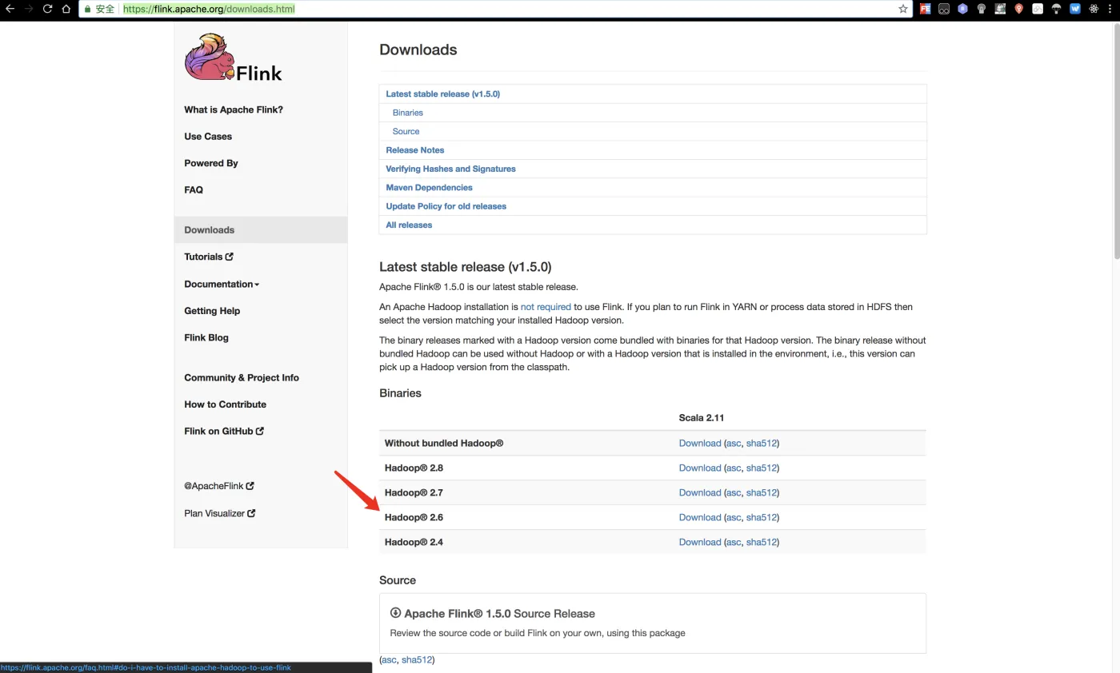Jump to Maven Dependencies section

point(429,187)
